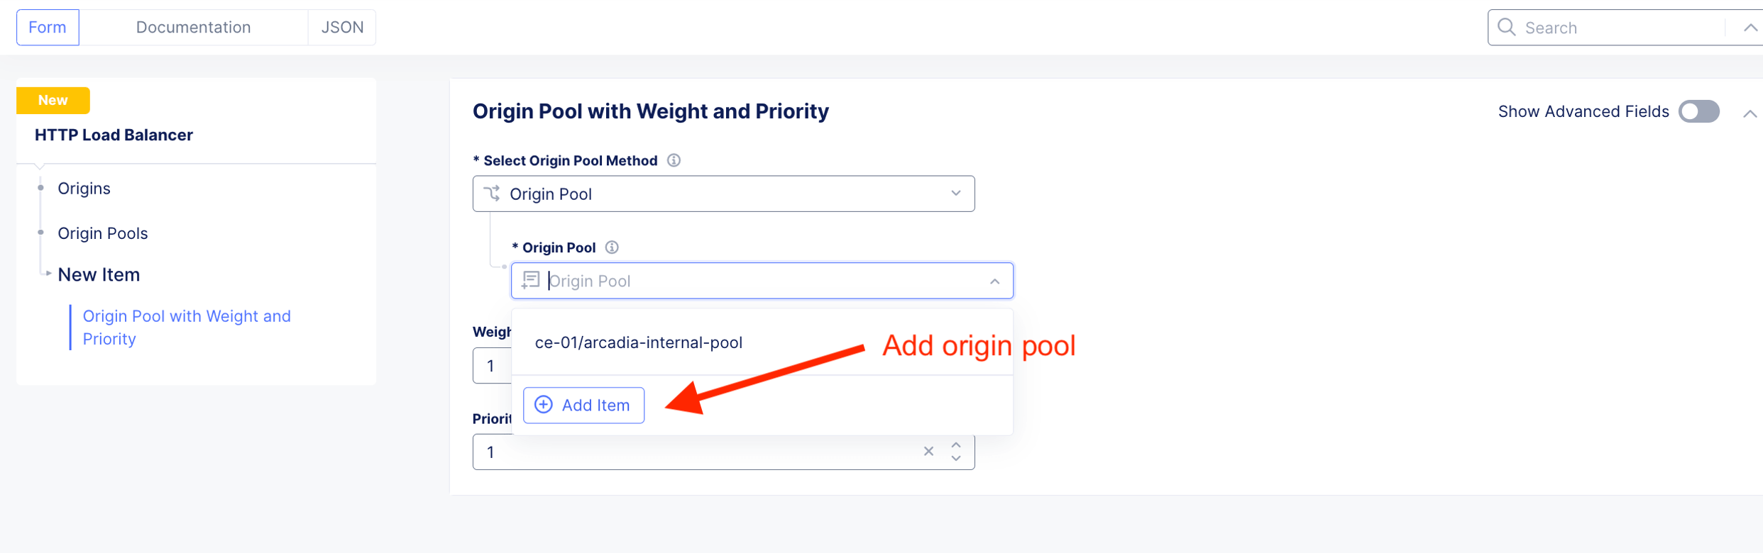This screenshot has height=553, width=1763.
Task: Switch to the JSON tab
Action: click(x=342, y=28)
